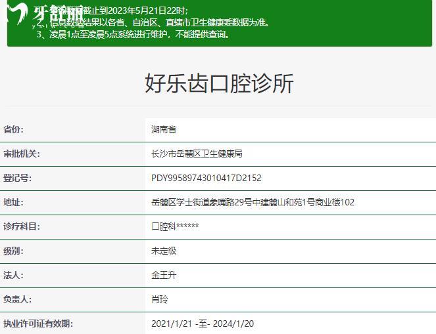Image resolution: width=436 pixels, height=334 pixels.
Task: Select the 负责人 label
Action: [18, 300]
